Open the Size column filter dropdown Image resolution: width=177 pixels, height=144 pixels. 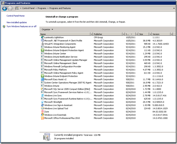tap(150, 34)
